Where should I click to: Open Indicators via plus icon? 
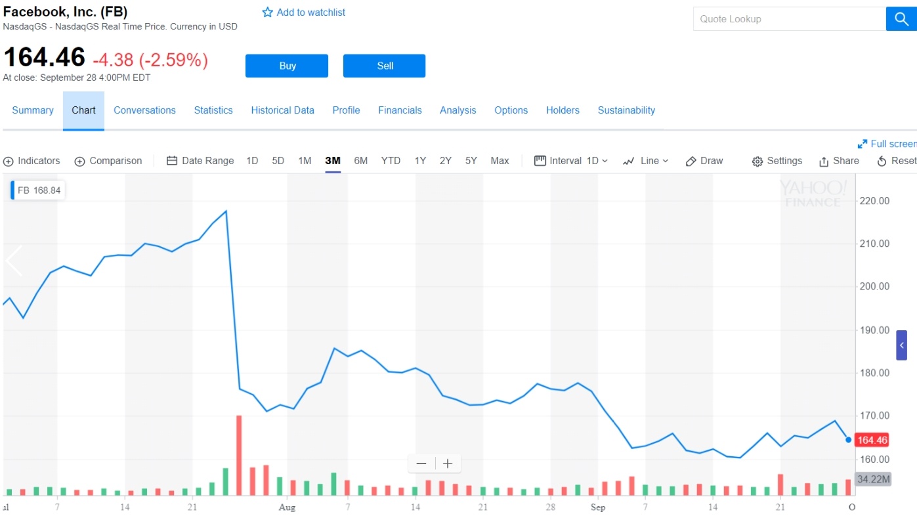click(x=9, y=162)
